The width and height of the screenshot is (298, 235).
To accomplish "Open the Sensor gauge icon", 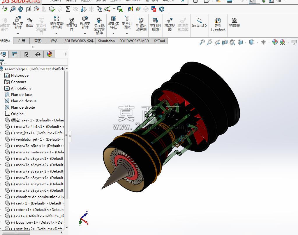I will pyautogui.click(x=36, y=9).
